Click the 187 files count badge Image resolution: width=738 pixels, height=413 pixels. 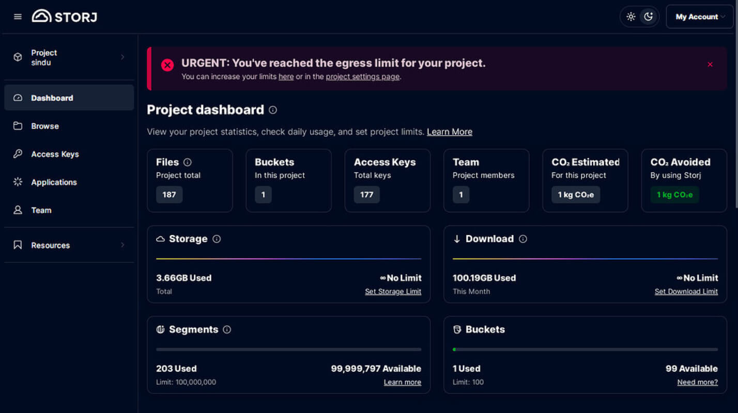point(169,195)
